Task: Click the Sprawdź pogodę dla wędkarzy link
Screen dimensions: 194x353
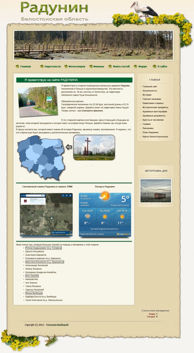Action: pyautogui.click(x=105, y=229)
